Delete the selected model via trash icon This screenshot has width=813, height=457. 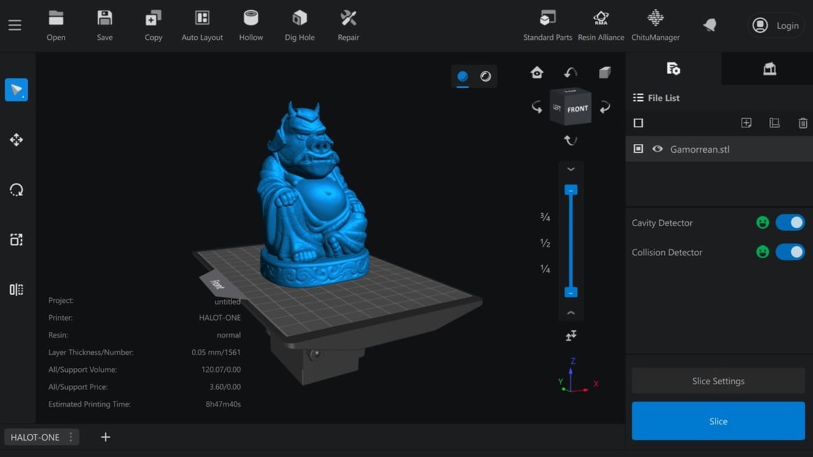pos(803,123)
